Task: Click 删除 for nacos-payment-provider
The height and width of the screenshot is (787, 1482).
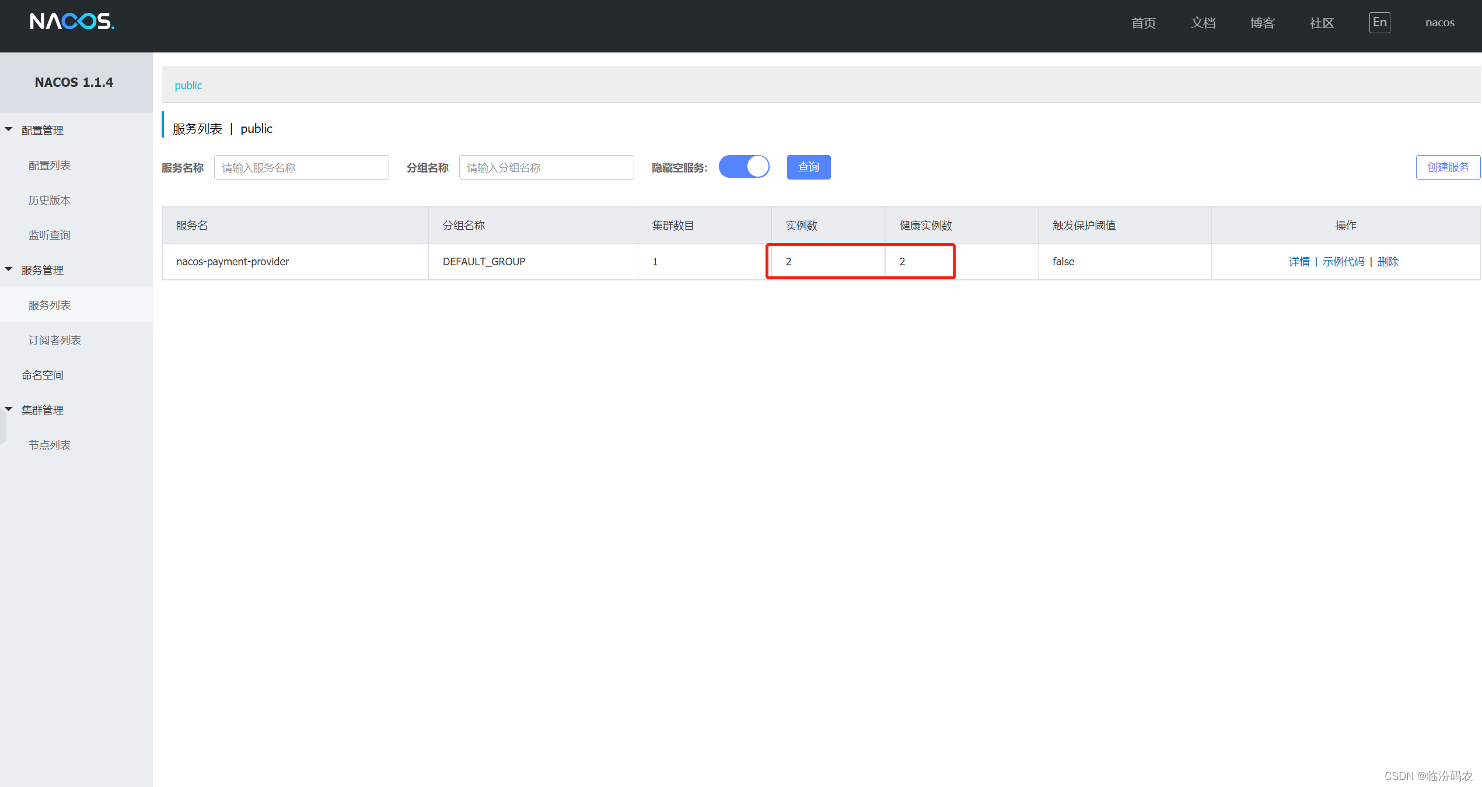Action: [1387, 262]
